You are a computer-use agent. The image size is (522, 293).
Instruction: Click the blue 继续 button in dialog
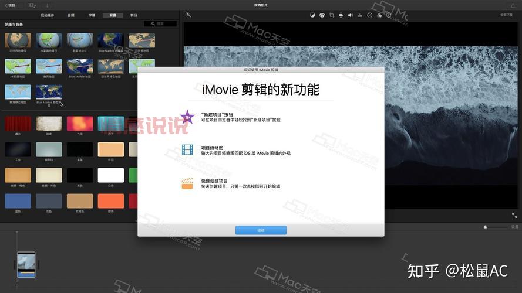click(x=261, y=230)
